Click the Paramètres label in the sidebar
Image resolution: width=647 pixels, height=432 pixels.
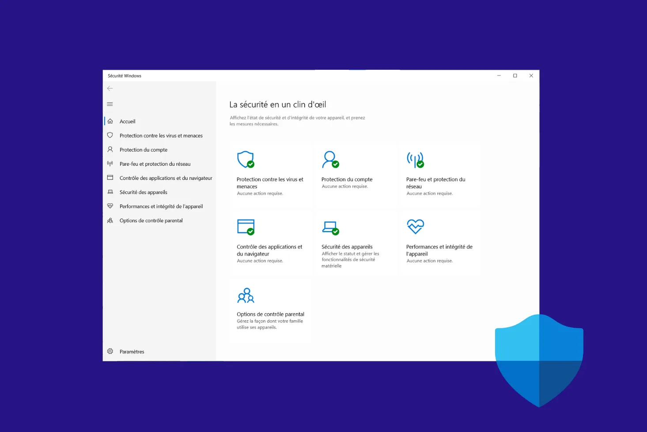(132, 352)
